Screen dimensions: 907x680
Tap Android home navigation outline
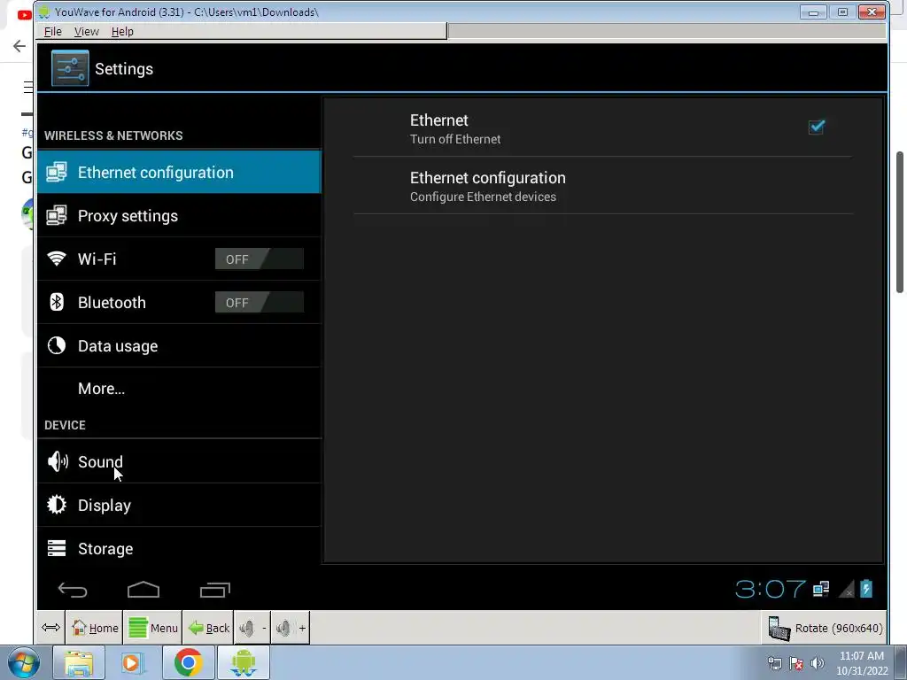[x=143, y=589]
